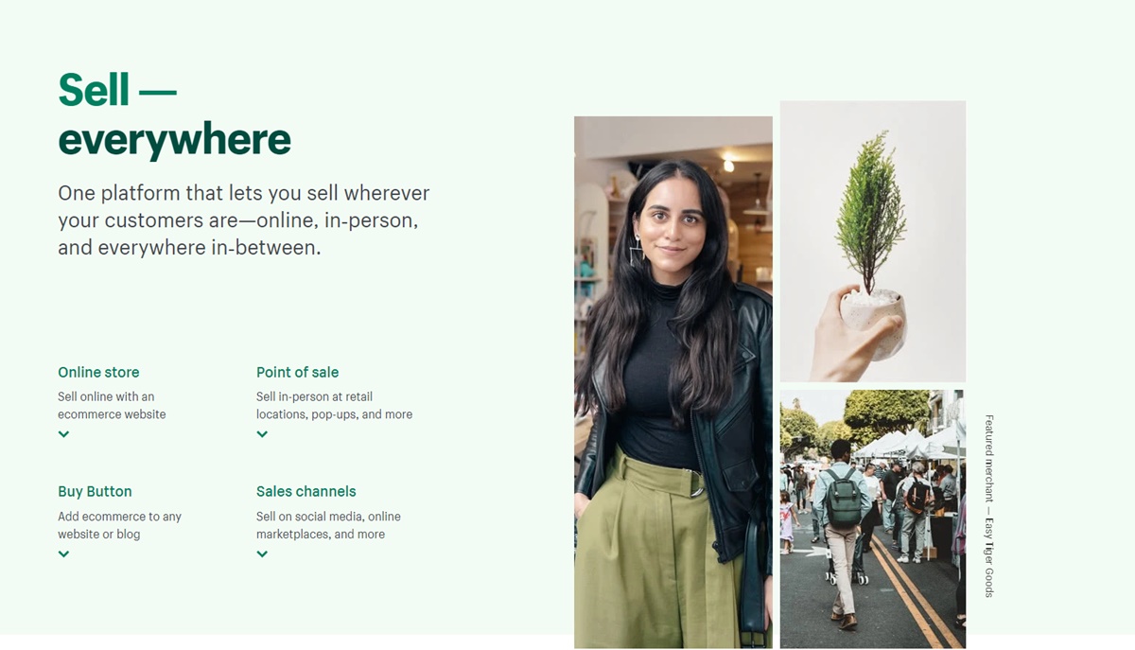Click the vertical Featured merchant Easy Tiger Goods caption

(x=989, y=506)
